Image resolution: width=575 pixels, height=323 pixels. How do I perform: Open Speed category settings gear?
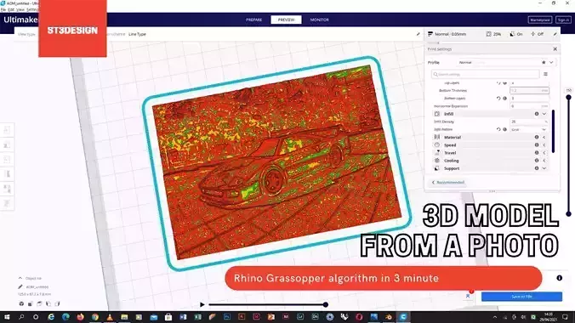537,145
